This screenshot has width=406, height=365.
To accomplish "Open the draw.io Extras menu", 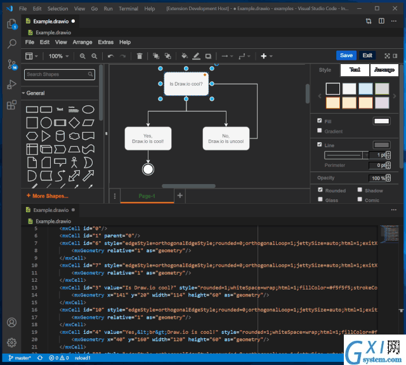I will coord(106,43).
